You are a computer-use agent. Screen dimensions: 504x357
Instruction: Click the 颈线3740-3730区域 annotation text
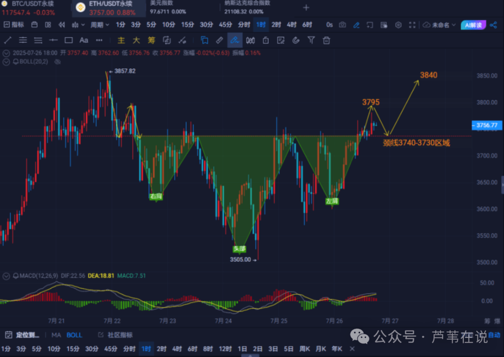[416, 143]
